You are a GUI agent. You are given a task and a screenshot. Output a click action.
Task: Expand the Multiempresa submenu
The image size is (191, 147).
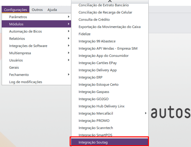pos(37,53)
